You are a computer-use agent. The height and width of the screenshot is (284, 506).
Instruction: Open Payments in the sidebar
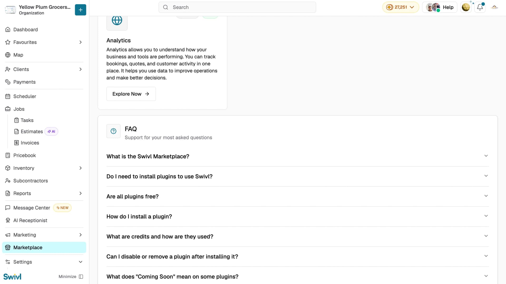pos(44,82)
